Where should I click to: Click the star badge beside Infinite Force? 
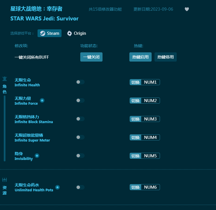pyautogui.click(x=42, y=100)
